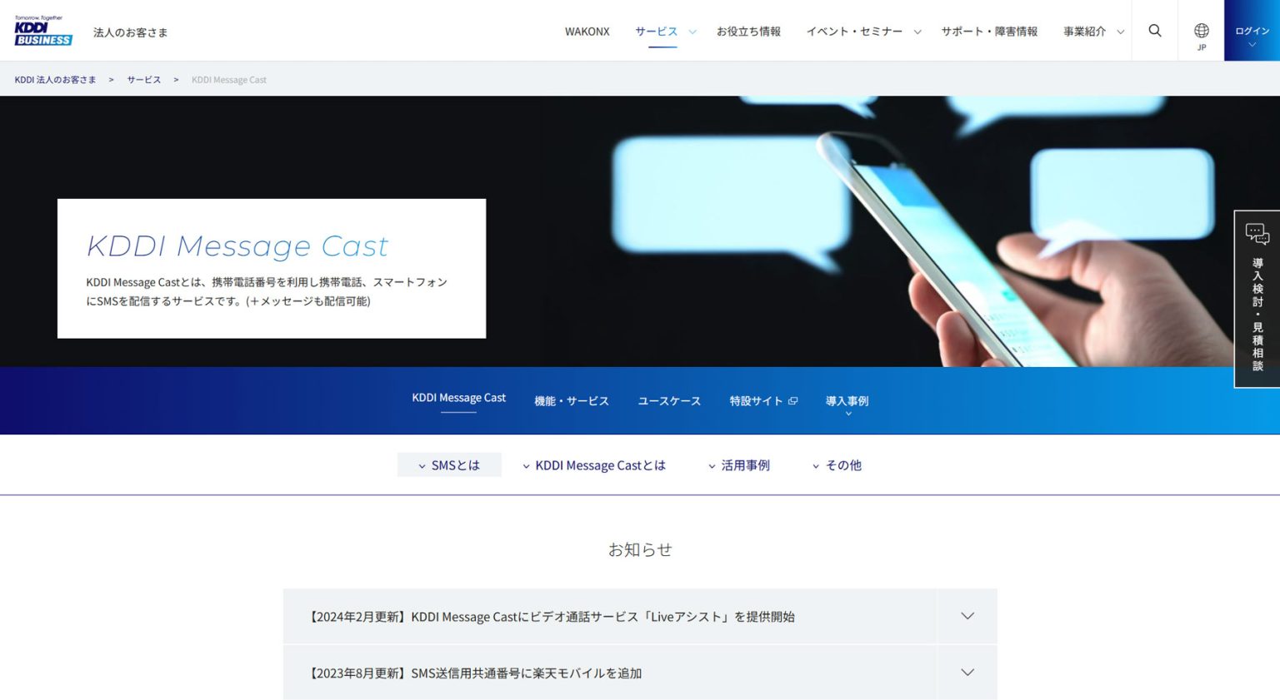Click the サービス breadcrumb link
The height and width of the screenshot is (700, 1280).
click(142, 79)
